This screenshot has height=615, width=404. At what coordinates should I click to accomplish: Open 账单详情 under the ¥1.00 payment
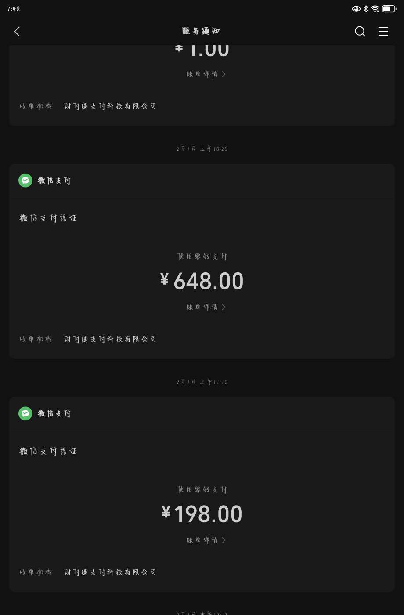pyautogui.click(x=202, y=74)
